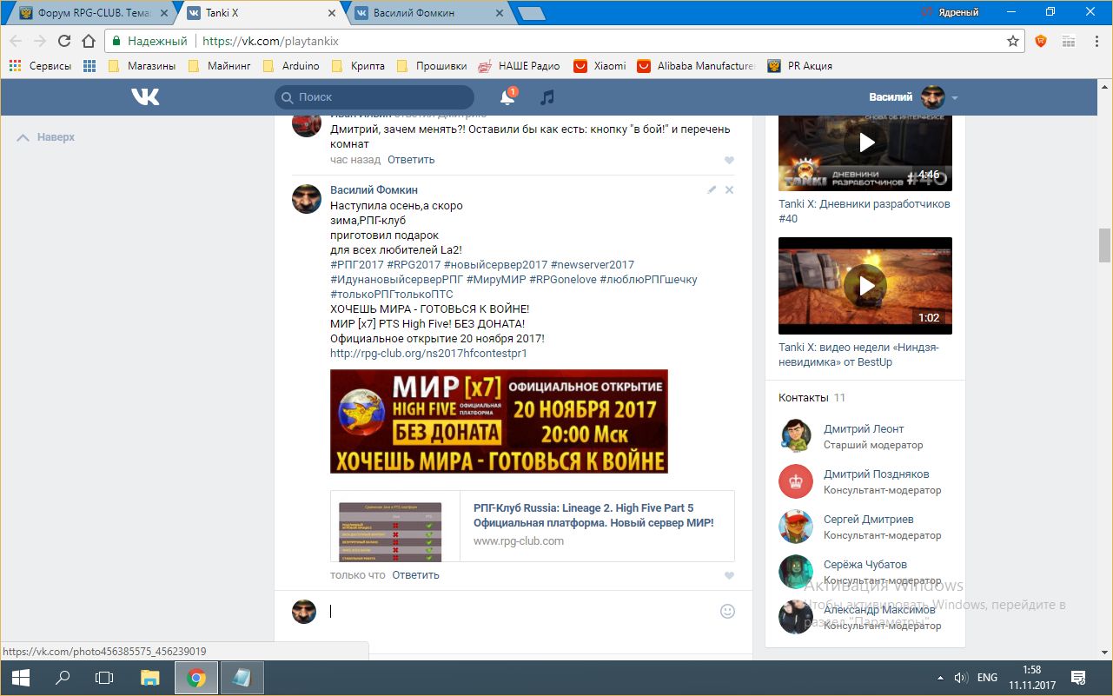This screenshot has height=696, width=1113.
Task: Launch File Explorer from the taskbar
Action: pyautogui.click(x=150, y=678)
